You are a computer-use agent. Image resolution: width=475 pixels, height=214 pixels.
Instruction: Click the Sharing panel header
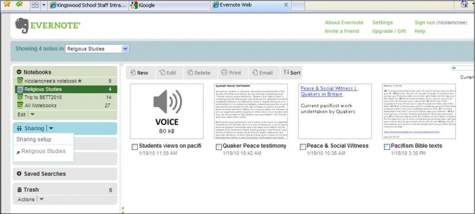pos(65,129)
